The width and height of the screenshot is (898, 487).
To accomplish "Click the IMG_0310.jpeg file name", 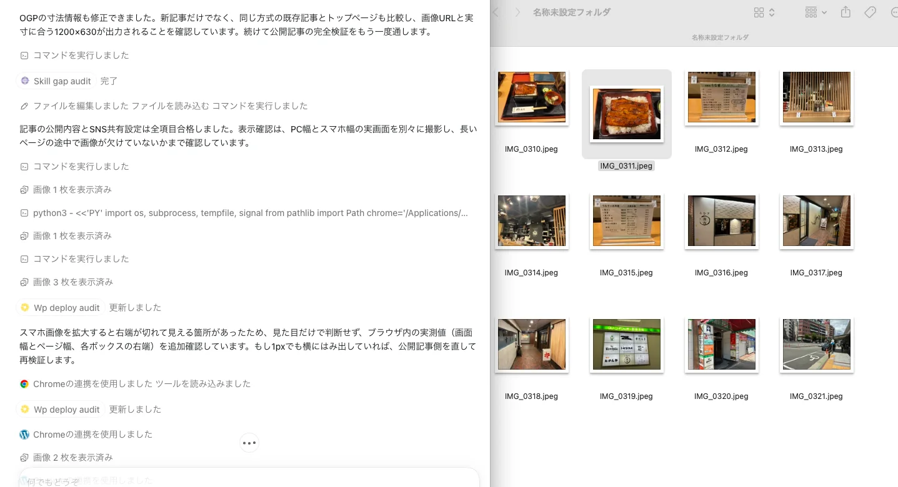I will (531, 149).
